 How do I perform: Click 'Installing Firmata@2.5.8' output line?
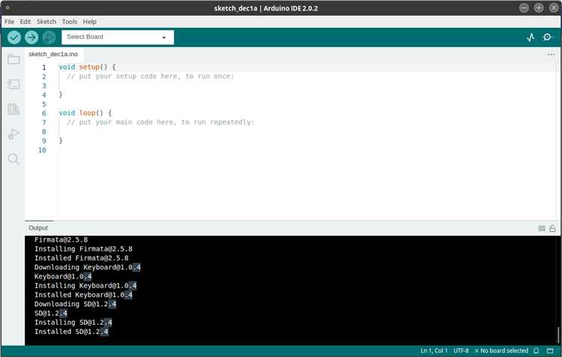[x=83, y=248]
